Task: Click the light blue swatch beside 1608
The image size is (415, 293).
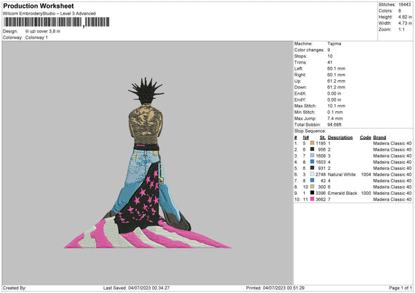Action: (312, 155)
